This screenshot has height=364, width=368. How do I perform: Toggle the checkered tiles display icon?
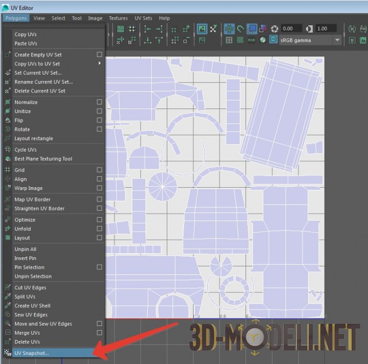tap(240, 40)
